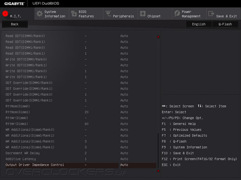Click the BIOS Features icon

74,14
